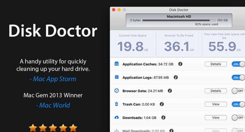Open Details for Application Caches
Image resolution: width=245 pixels, height=132 pixels.
[216, 64]
